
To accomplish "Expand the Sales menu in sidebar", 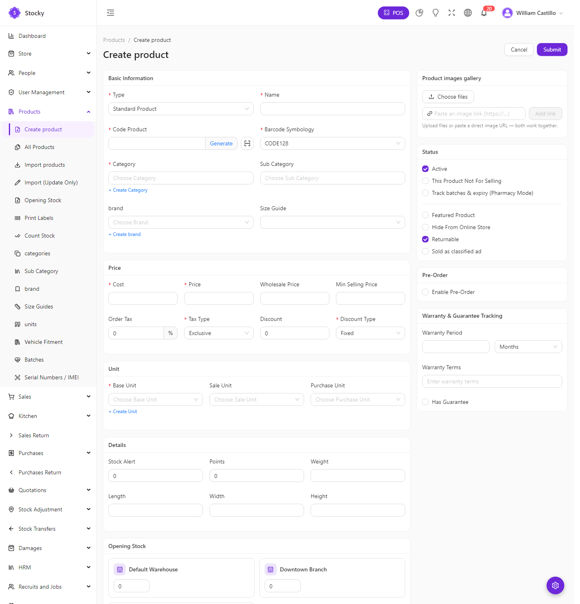I will [48, 397].
